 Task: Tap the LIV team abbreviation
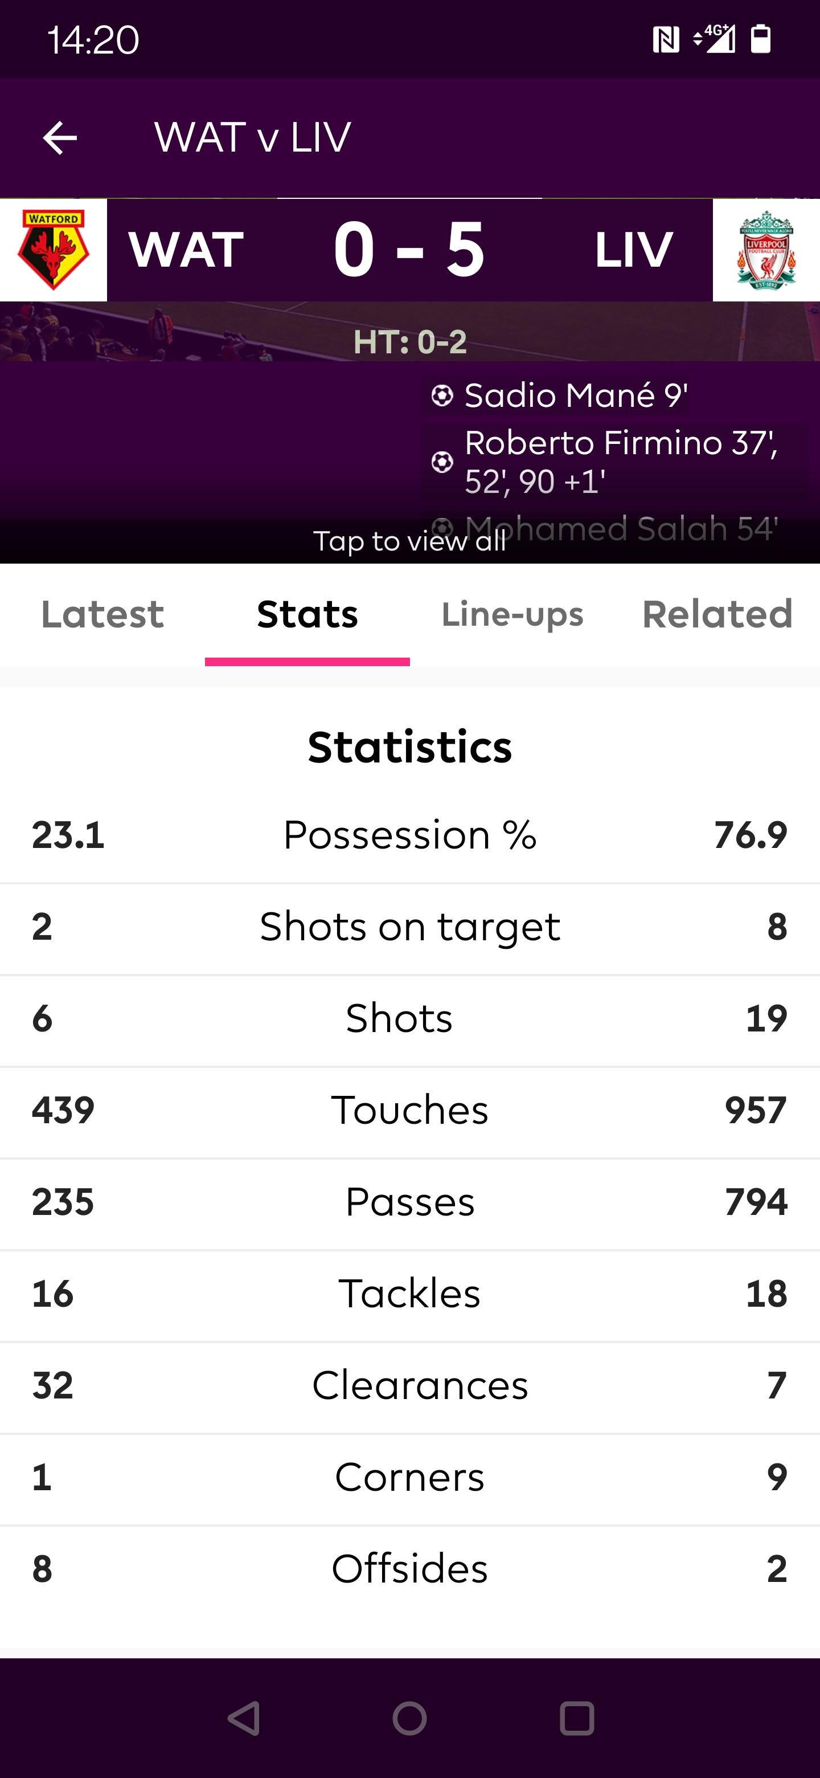[633, 250]
